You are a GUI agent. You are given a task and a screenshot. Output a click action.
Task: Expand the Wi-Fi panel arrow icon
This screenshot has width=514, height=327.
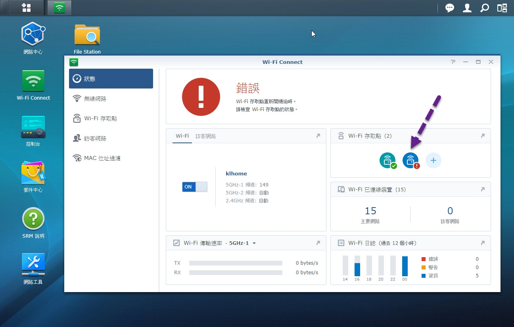318,136
